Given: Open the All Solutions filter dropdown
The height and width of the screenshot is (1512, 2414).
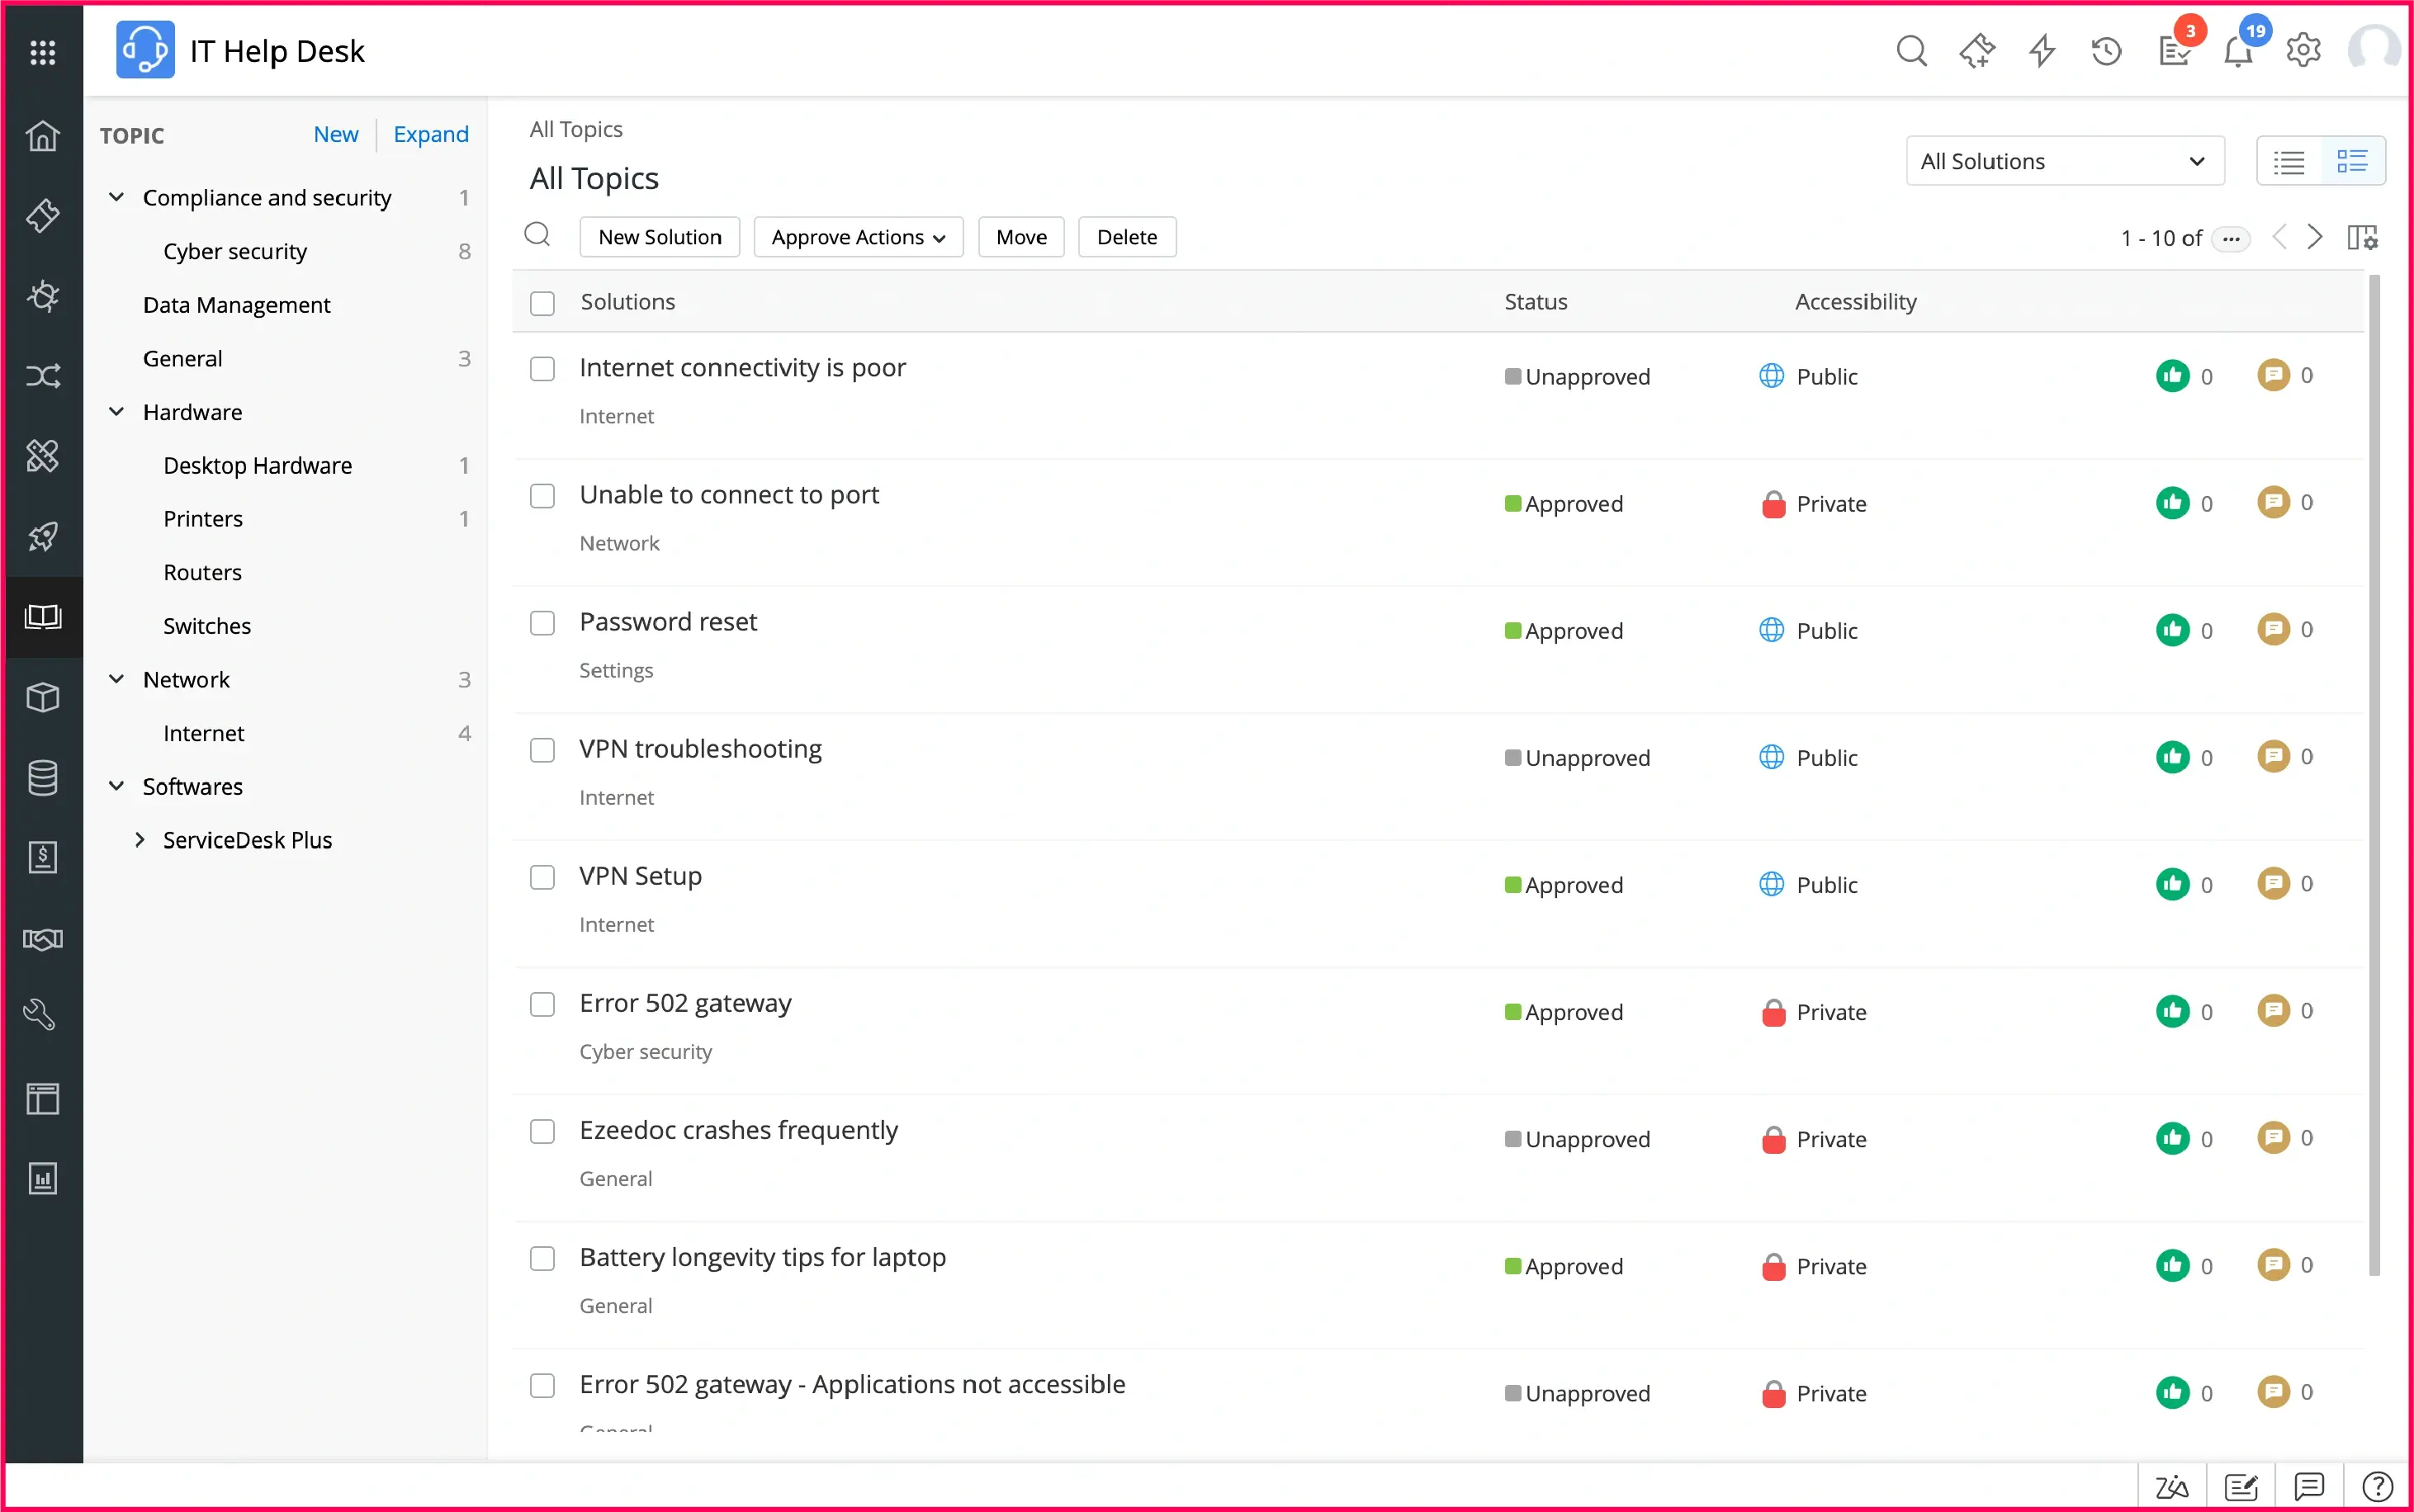Looking at the screenshot, I should click(x=2064, y=161).
